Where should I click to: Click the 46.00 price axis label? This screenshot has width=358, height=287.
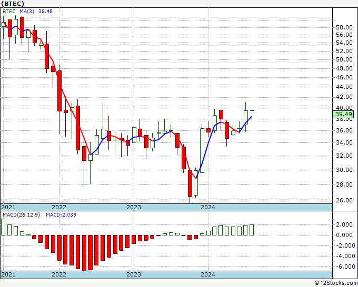344,77
